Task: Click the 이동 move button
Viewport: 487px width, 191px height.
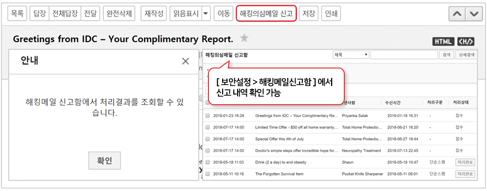Action: point(224,14)
